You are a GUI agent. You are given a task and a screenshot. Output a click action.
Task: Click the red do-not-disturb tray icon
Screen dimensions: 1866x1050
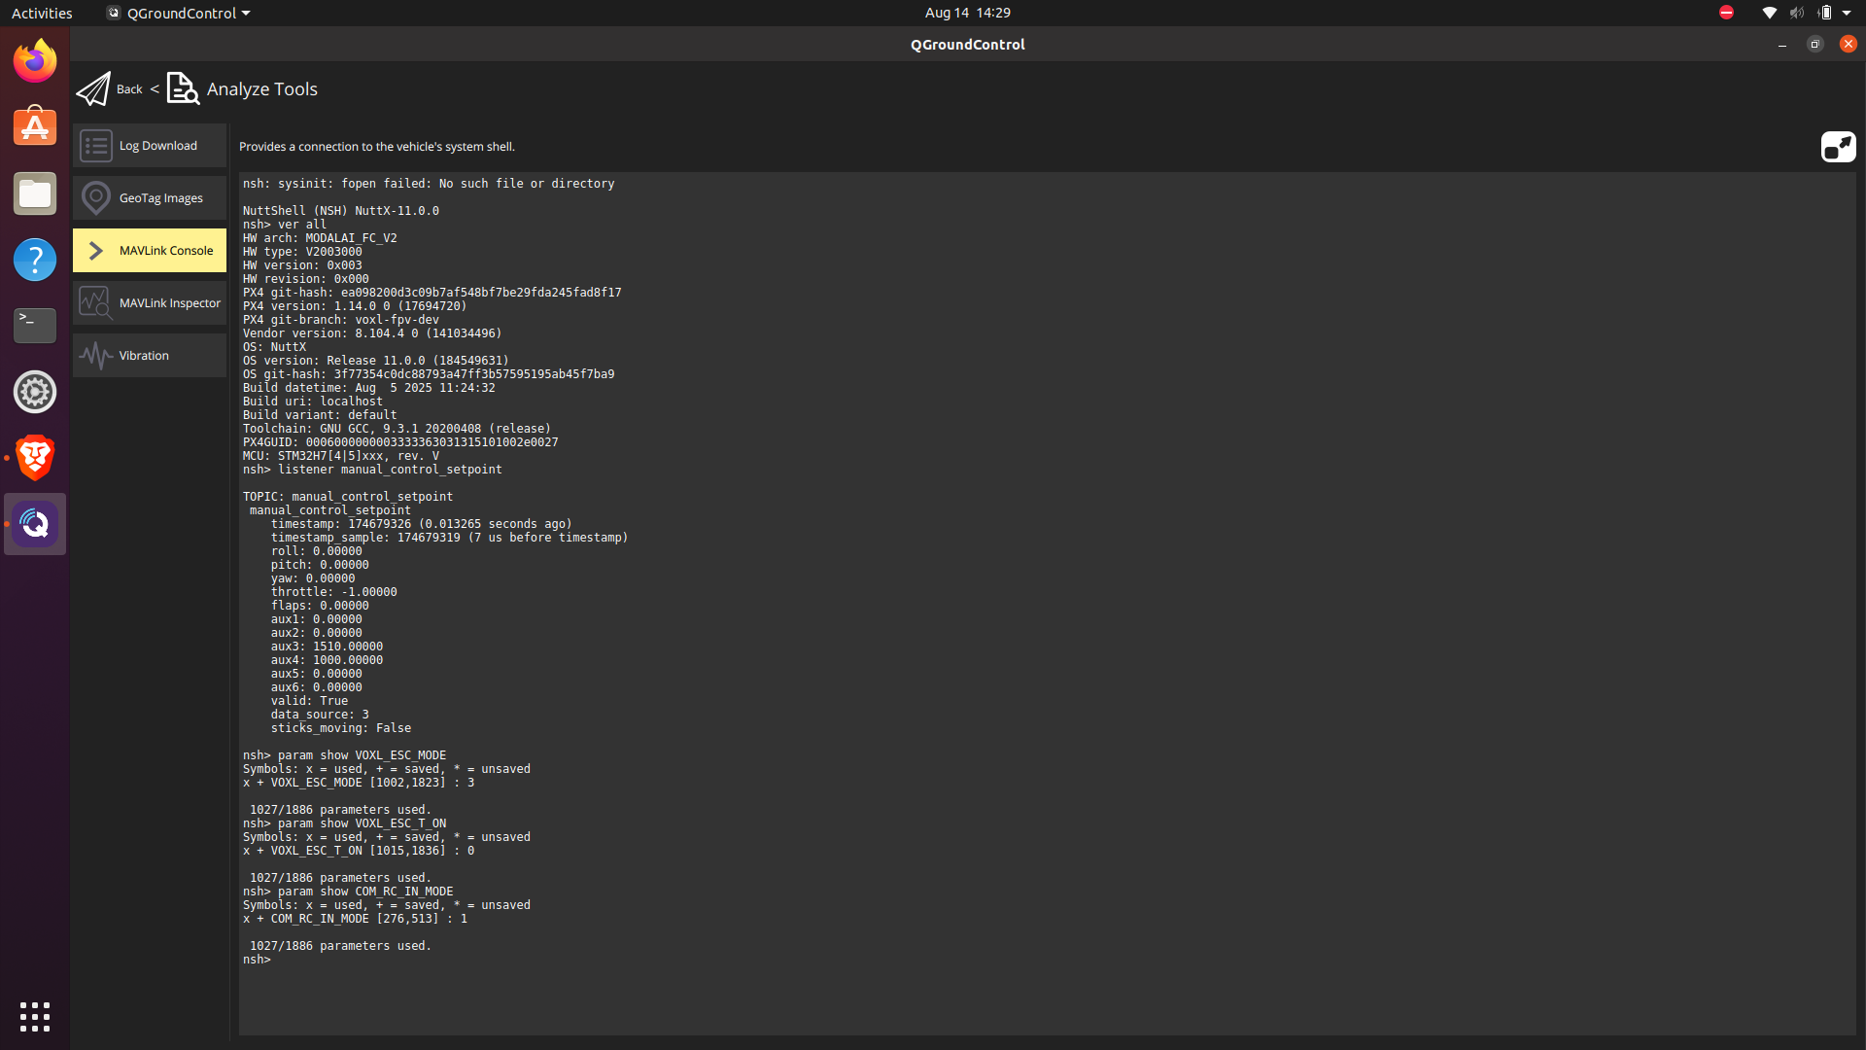point(1726,13)
